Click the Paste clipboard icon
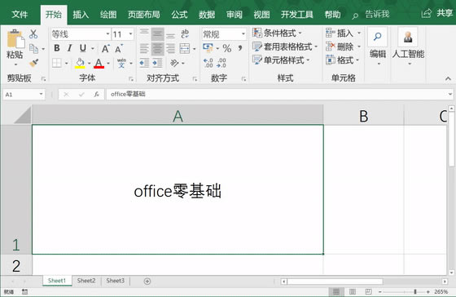456x297 pixels. pos(15,39)
